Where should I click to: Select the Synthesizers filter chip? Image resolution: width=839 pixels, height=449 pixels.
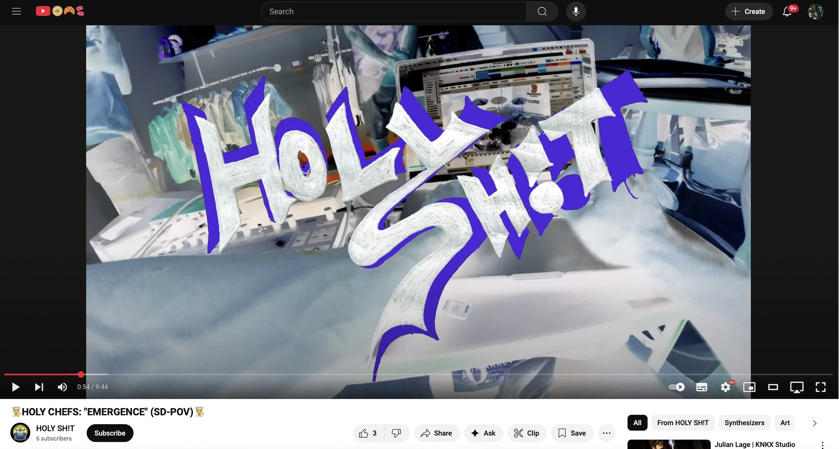click(x=744, y=423)
